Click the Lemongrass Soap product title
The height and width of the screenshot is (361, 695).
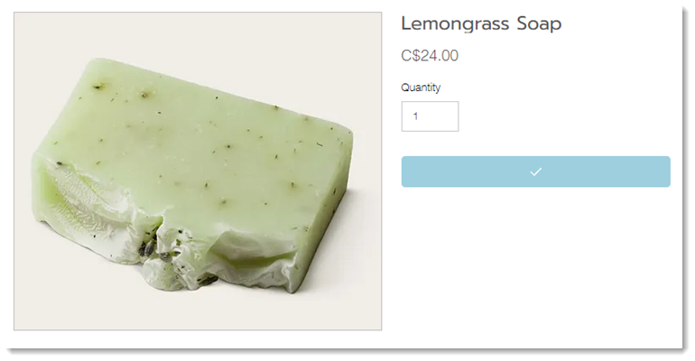pyautogui.click(x=481, y=23)
